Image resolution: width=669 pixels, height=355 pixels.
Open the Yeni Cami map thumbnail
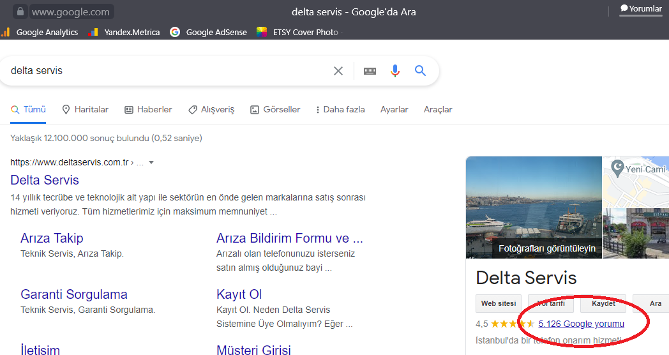(x=636, y=182)
